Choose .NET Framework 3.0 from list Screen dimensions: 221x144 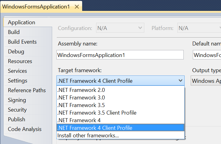[x=121, y=98]
